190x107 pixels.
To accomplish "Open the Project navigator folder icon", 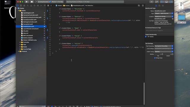I will (18, 5).
